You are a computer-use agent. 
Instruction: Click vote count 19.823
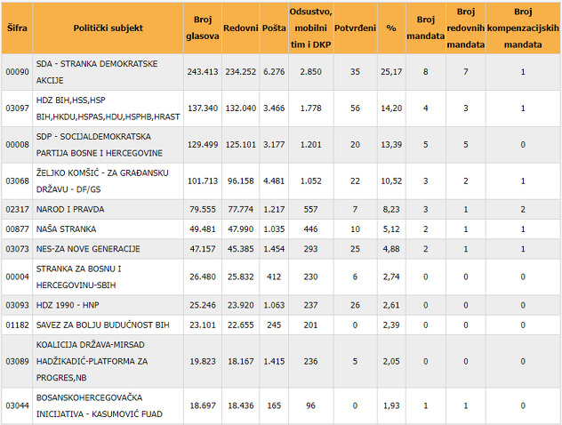203,361
